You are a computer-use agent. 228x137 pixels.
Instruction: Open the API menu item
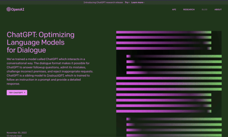(174, 10)
